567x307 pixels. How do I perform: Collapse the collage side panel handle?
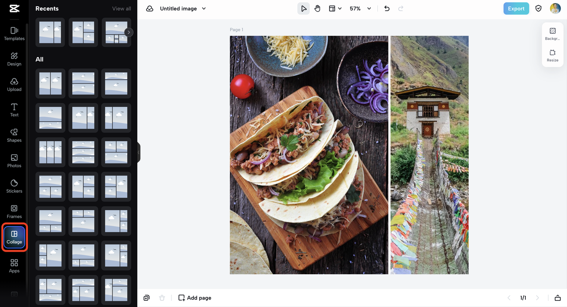pos(138,152)
